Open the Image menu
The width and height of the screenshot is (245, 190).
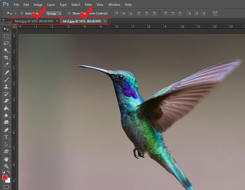point(38,5)
